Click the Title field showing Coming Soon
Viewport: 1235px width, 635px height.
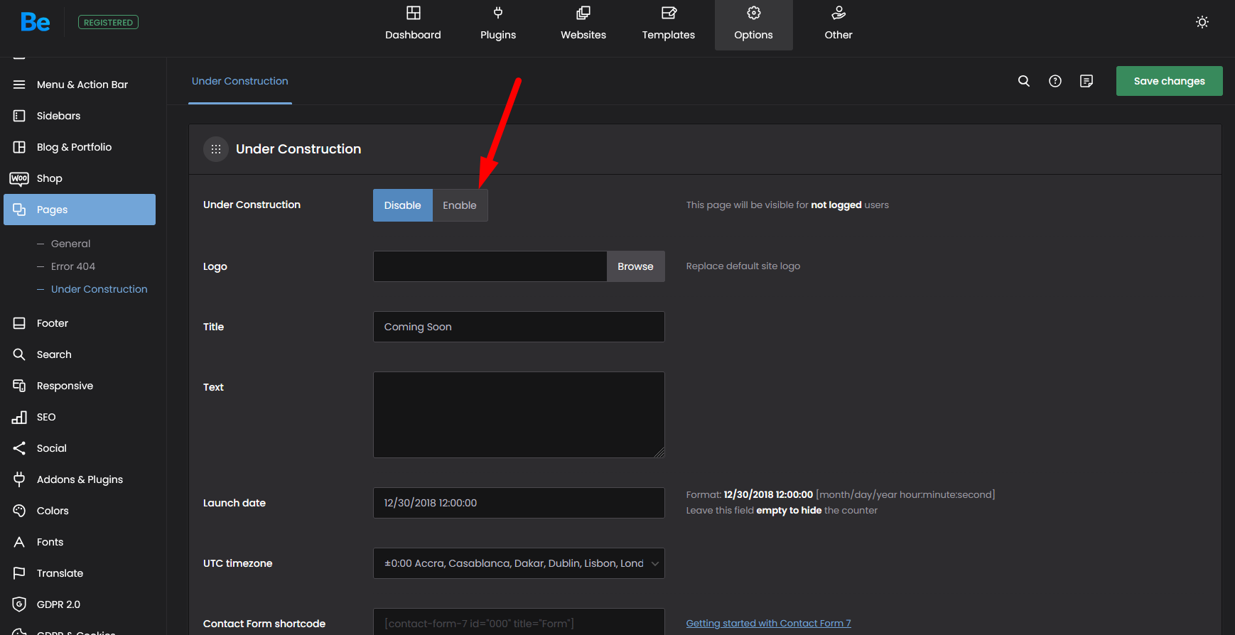coord(519,327)
